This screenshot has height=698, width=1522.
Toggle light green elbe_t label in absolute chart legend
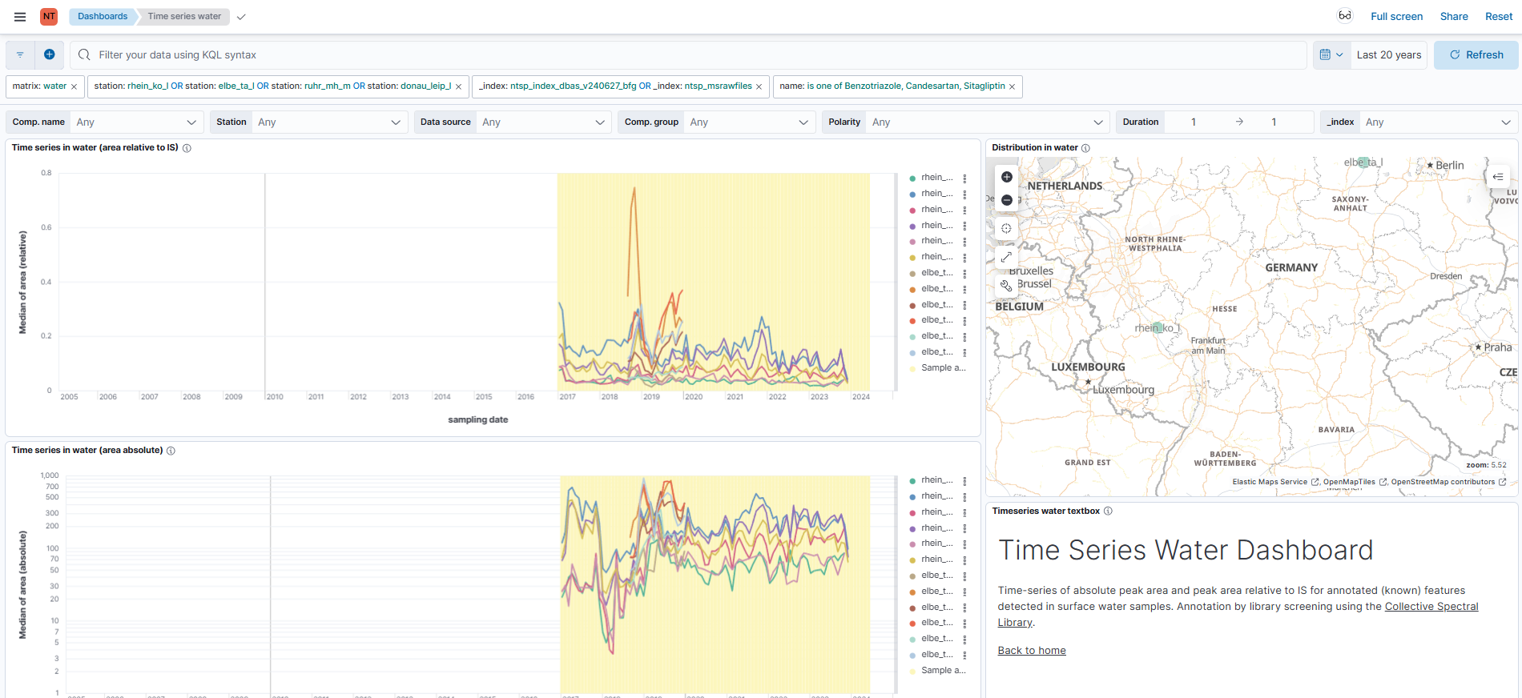936,639
